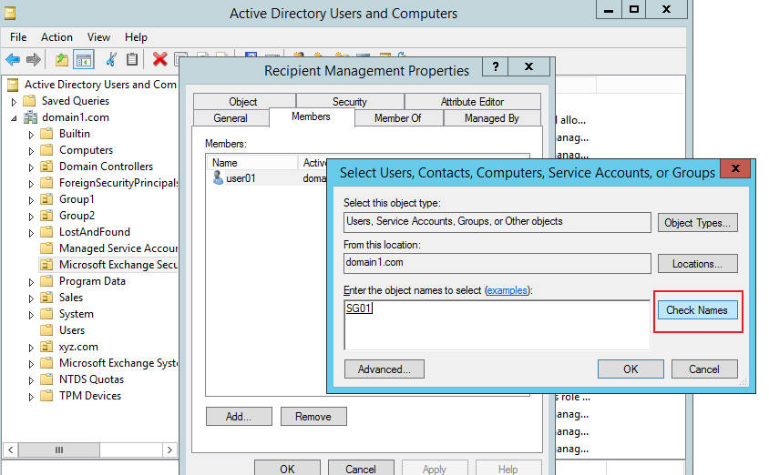Viewport: 769px width, 475px height.
Task: Click the red Delete X toolbar icon
Action: (x=159, y=59)
